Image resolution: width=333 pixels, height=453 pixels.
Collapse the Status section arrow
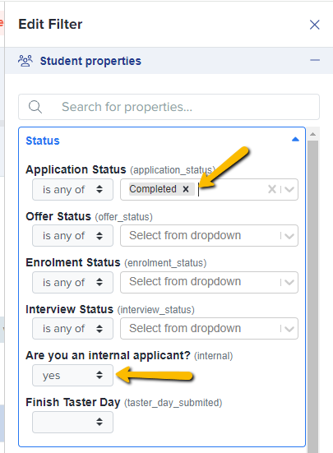point(295,140)
